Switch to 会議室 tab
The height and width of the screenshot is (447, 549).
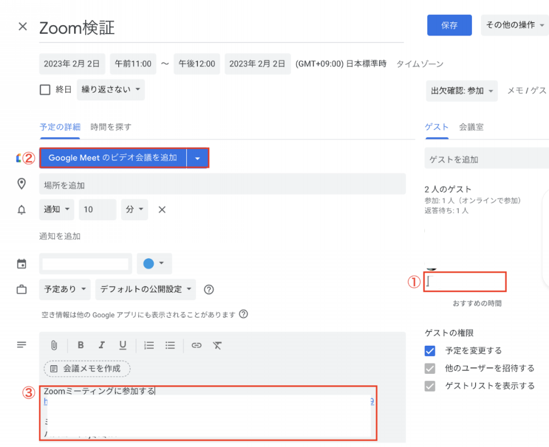471,127
